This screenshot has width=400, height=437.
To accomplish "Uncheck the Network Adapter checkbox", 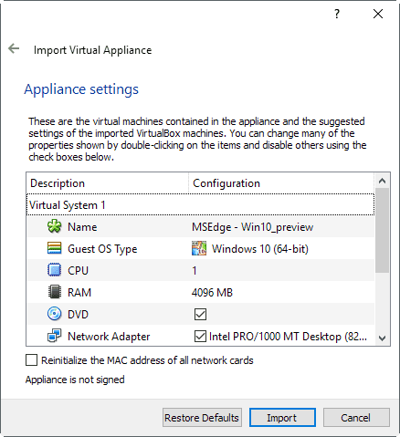I will point(200,336).
